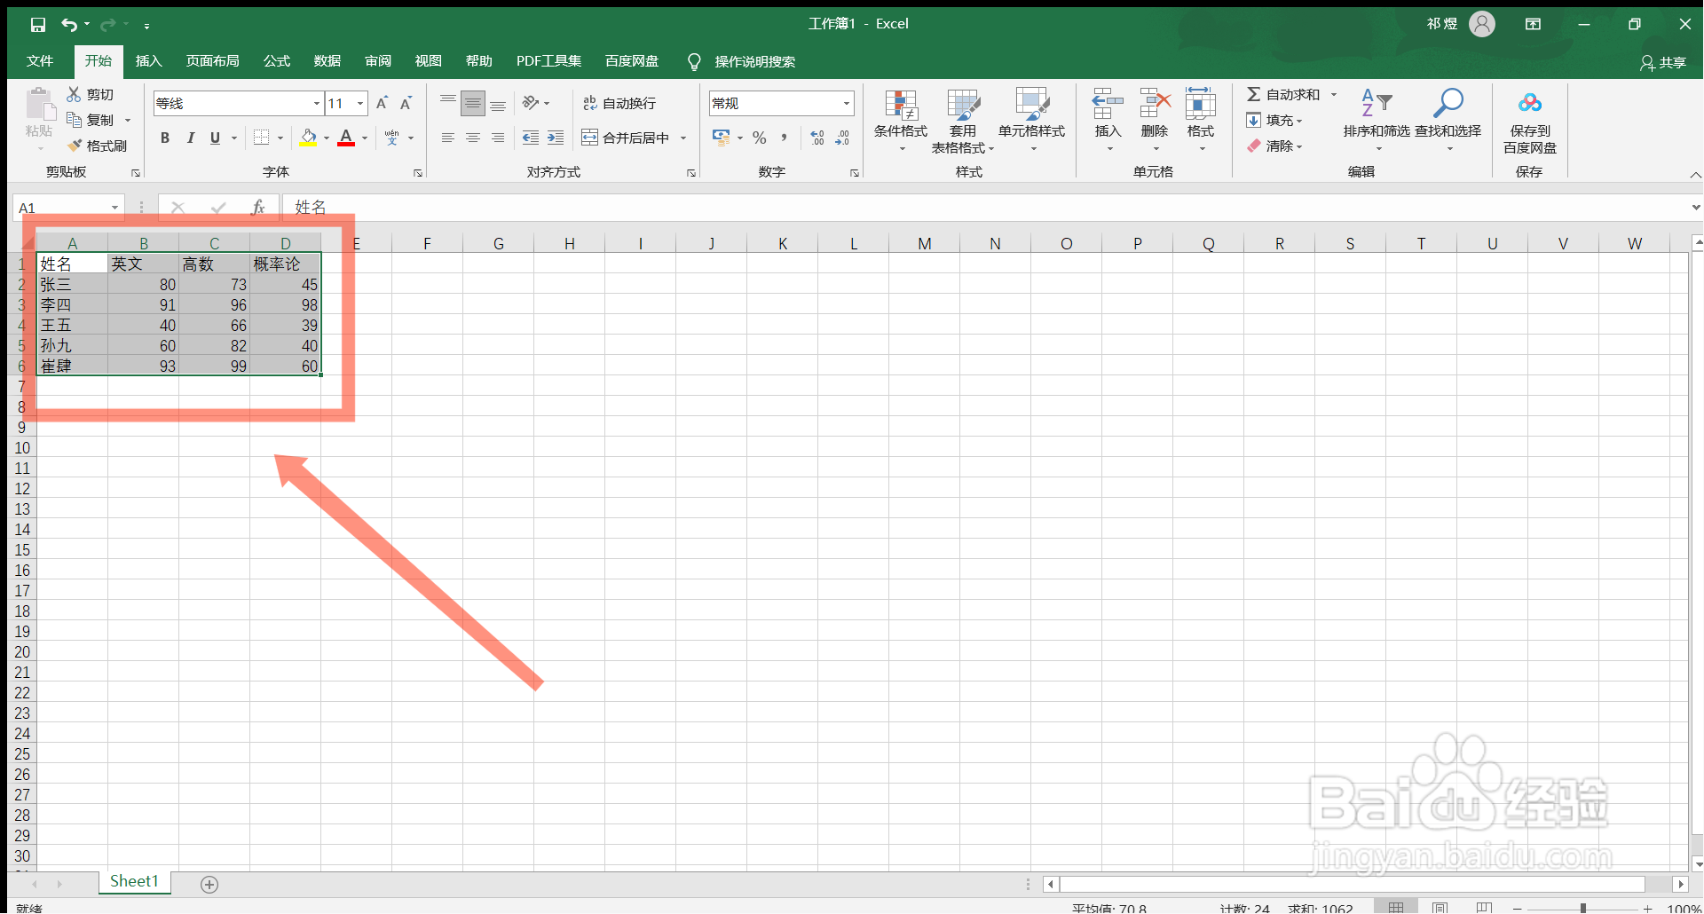Open Format as Table (套用表格格式)
This screenshot has width=1704, height=914.
[963, 121]
